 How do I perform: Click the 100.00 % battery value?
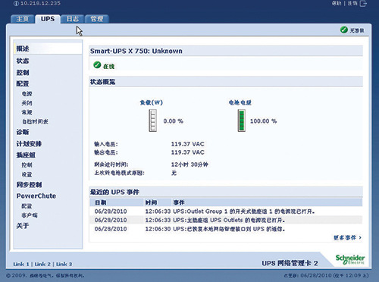pos(263,121)
